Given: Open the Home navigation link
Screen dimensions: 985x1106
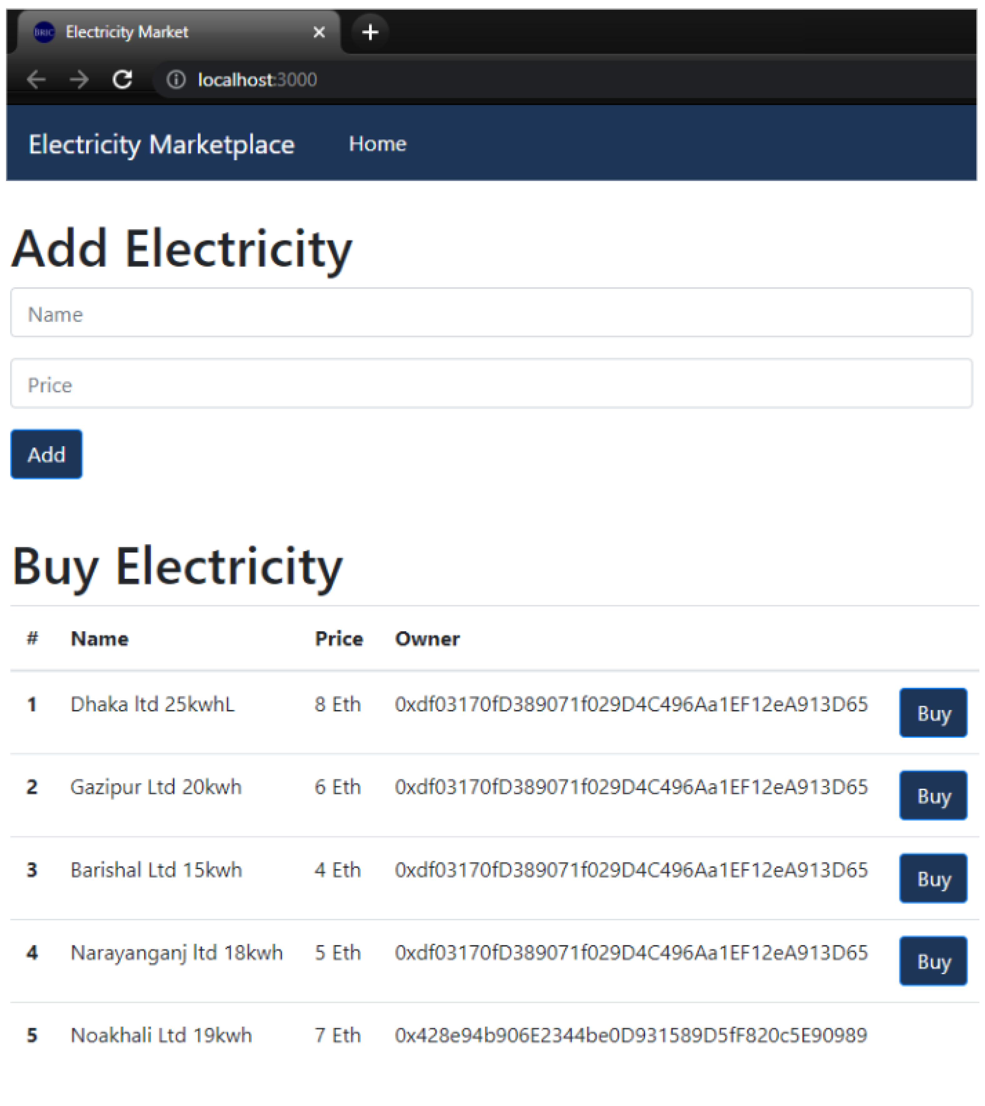Looking at the screenshot, I should [x=377, y=144].
